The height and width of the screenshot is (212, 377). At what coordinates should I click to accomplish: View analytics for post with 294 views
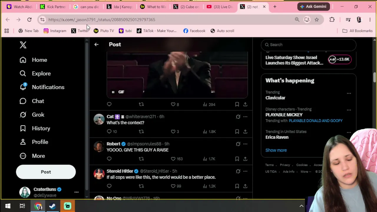point(209,104)
